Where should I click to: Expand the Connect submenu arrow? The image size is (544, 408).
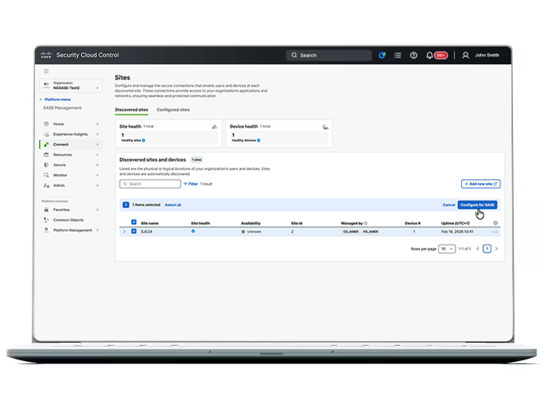98,144
